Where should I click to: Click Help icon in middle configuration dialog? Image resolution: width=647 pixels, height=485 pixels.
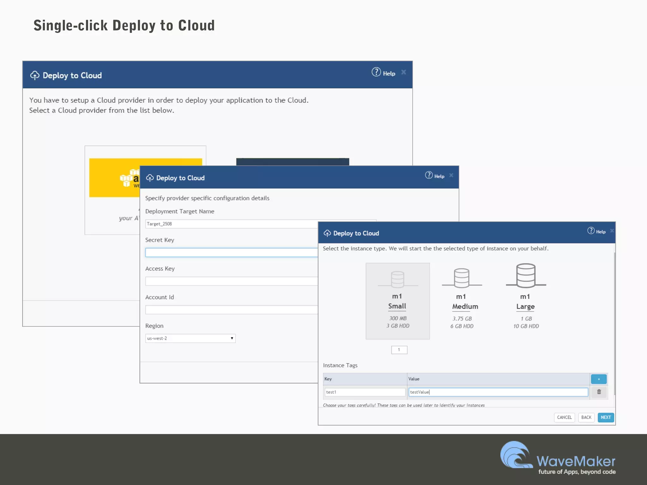[x=429, y=175]
